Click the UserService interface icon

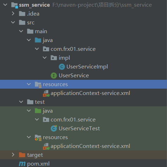pos(54,76)
